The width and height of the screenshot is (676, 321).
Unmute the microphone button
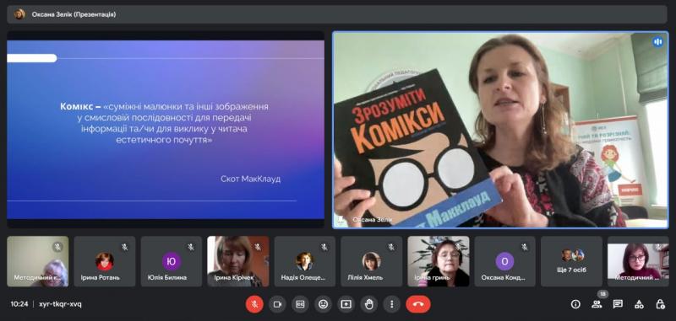click(254, 304)
